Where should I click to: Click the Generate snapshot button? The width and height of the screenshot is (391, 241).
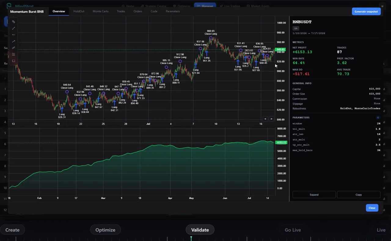(x=366, y=11)
